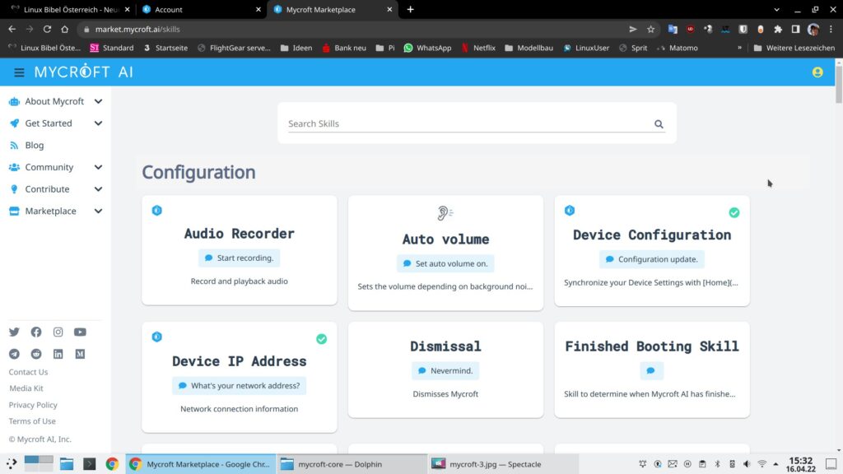Click the Mycroft badge on Device Configuration card
This screenshot has height=474, width=843.
click(570, 210)
